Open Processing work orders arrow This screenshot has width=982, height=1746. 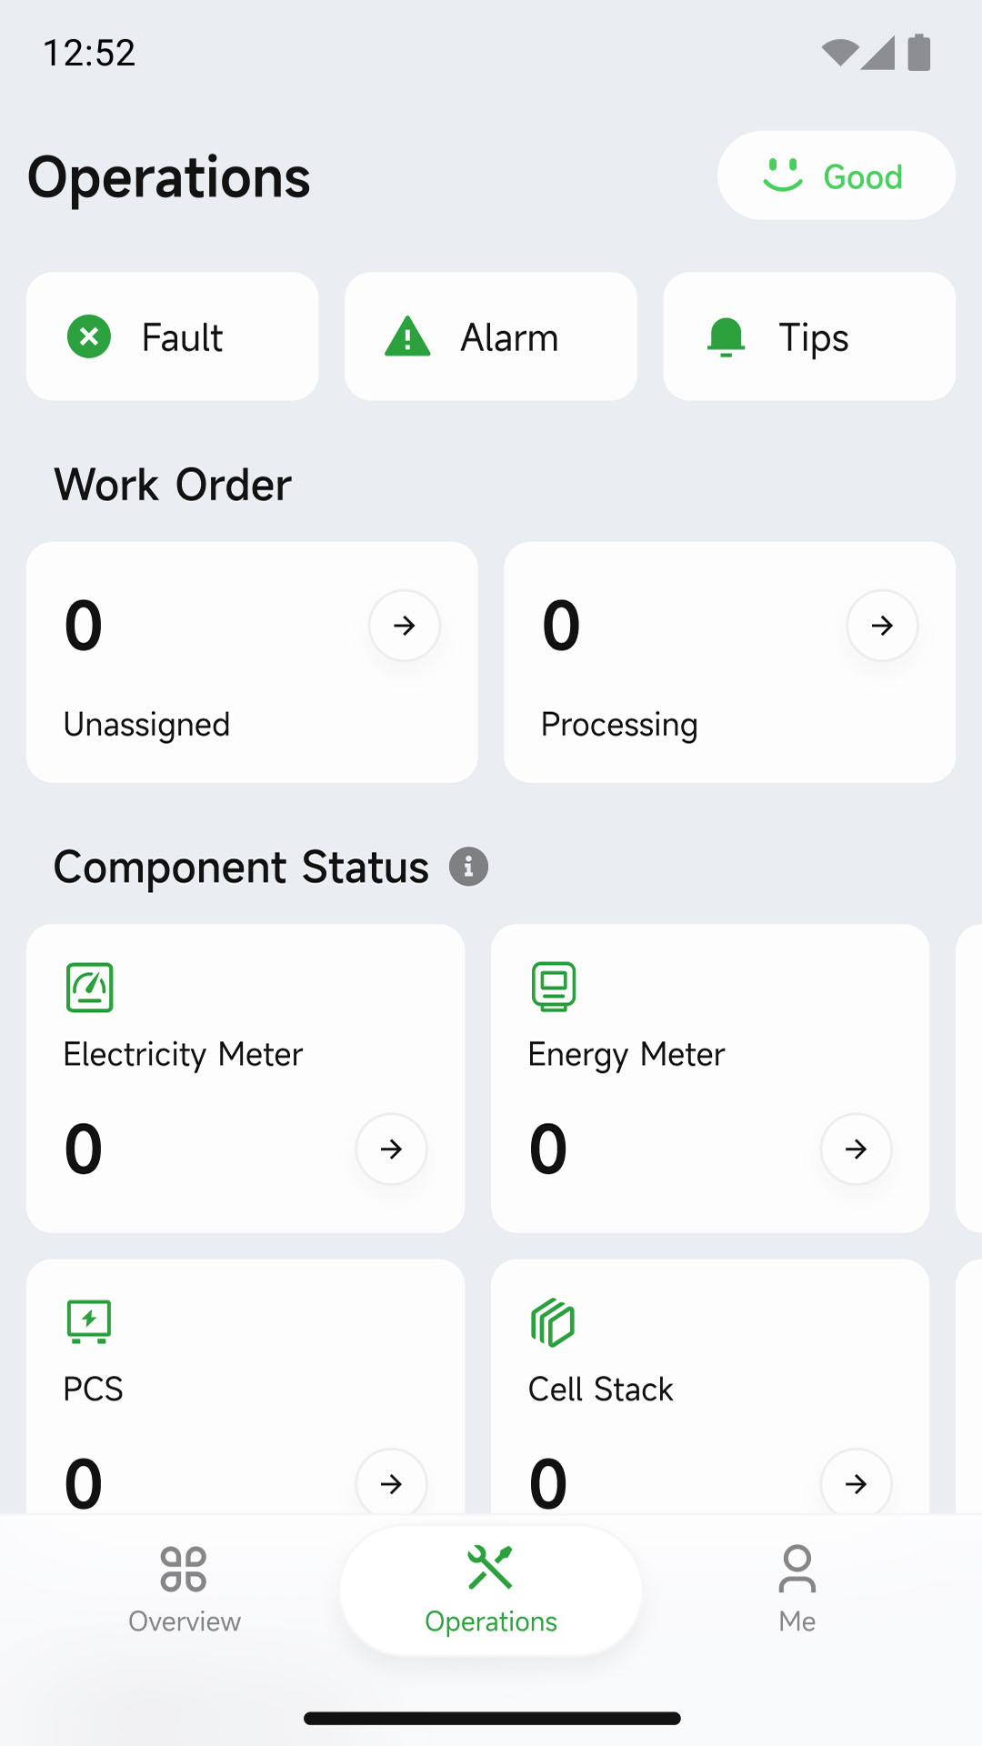882,626
